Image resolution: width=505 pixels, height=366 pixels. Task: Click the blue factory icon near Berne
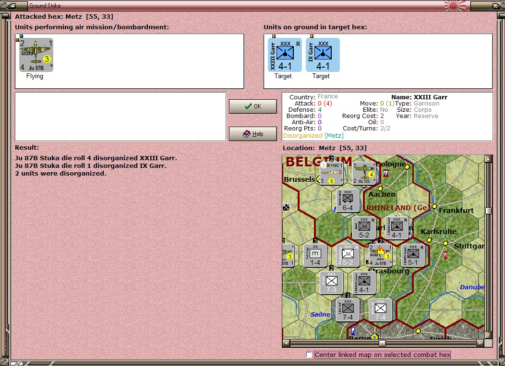(353, 331)
